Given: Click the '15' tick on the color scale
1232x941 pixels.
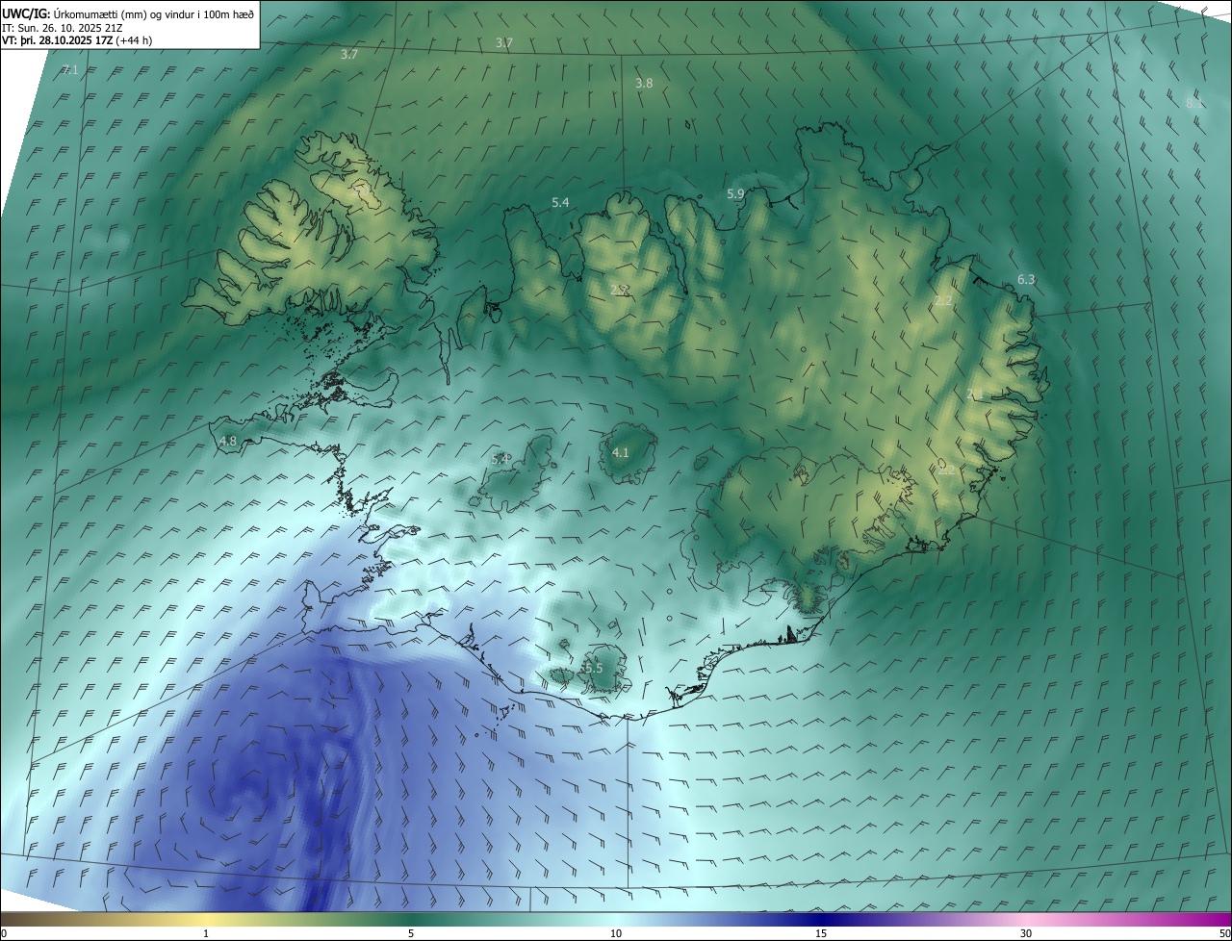Looking at the screenshot, I should point(821,933).
